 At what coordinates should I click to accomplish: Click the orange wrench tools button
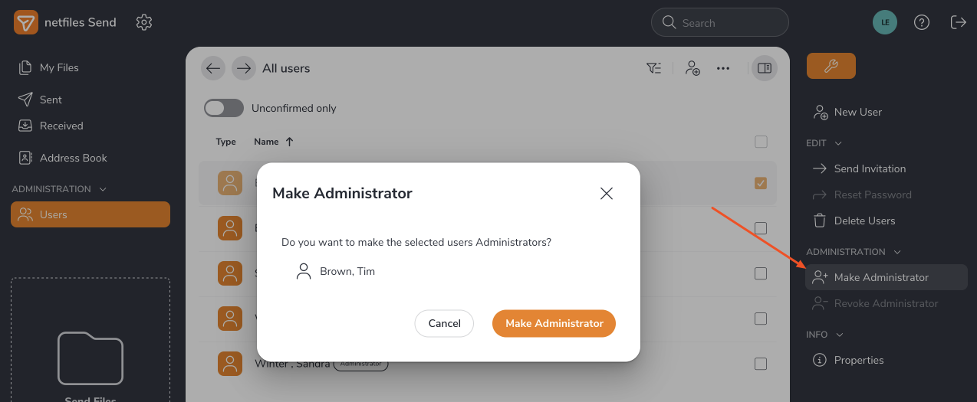tap(831, 66)
